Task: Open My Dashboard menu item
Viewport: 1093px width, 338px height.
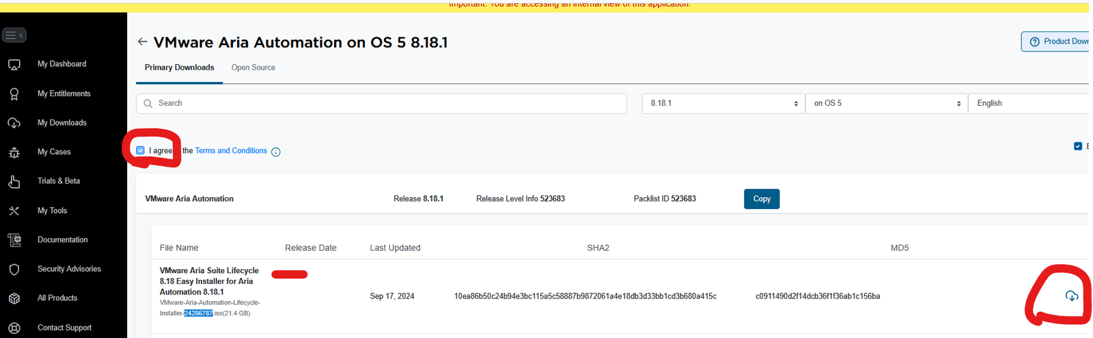Action: click(x=62, y=64)
